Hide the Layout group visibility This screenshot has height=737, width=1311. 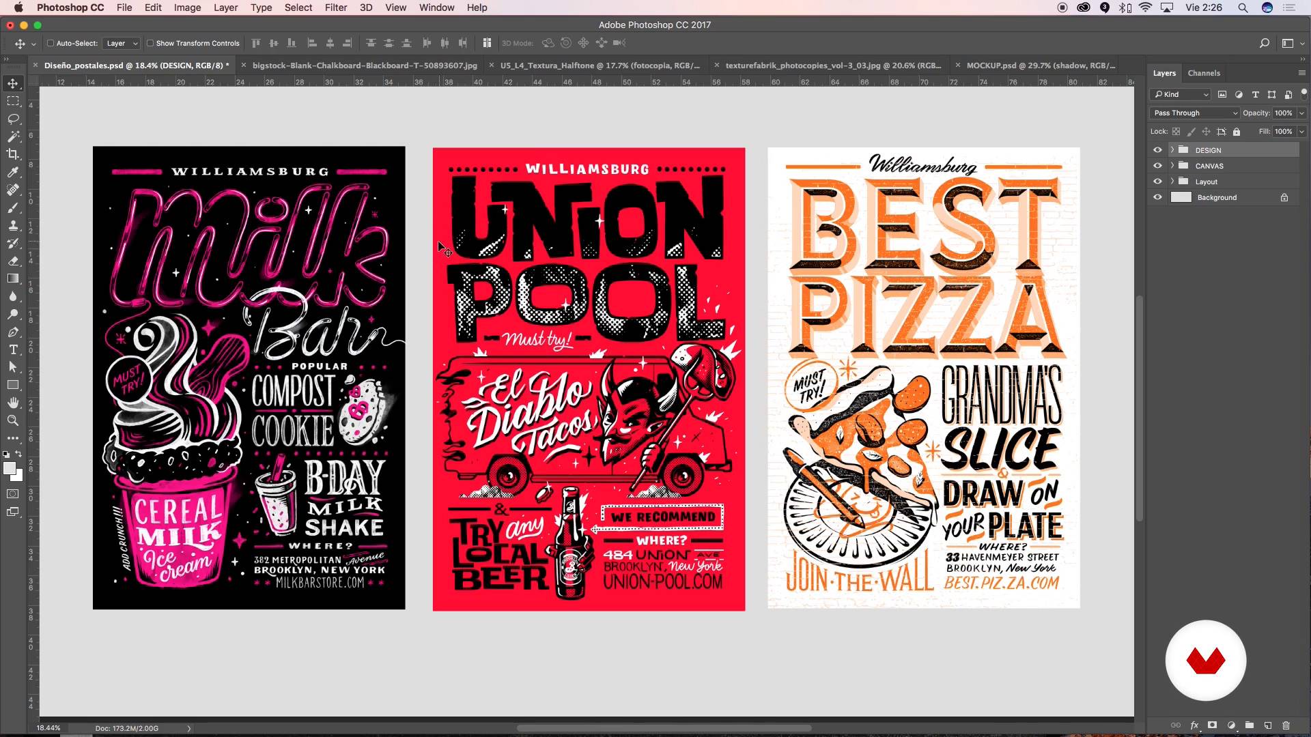click(x=1157, y=182)
